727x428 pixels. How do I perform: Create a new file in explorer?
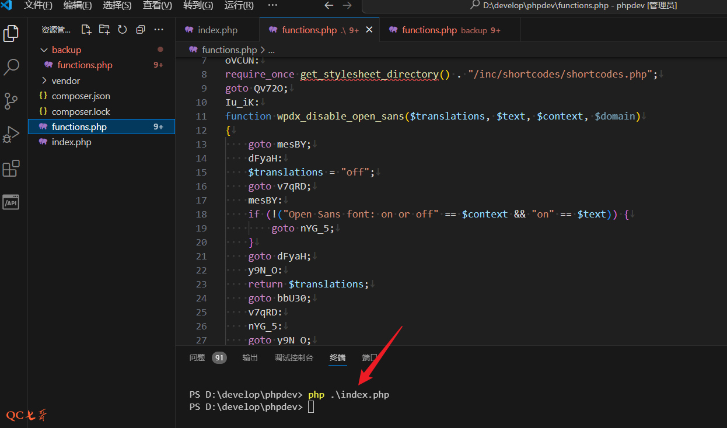coord(86,30)
